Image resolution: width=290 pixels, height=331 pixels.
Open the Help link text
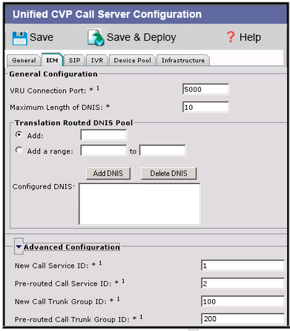tap(250, 37)
